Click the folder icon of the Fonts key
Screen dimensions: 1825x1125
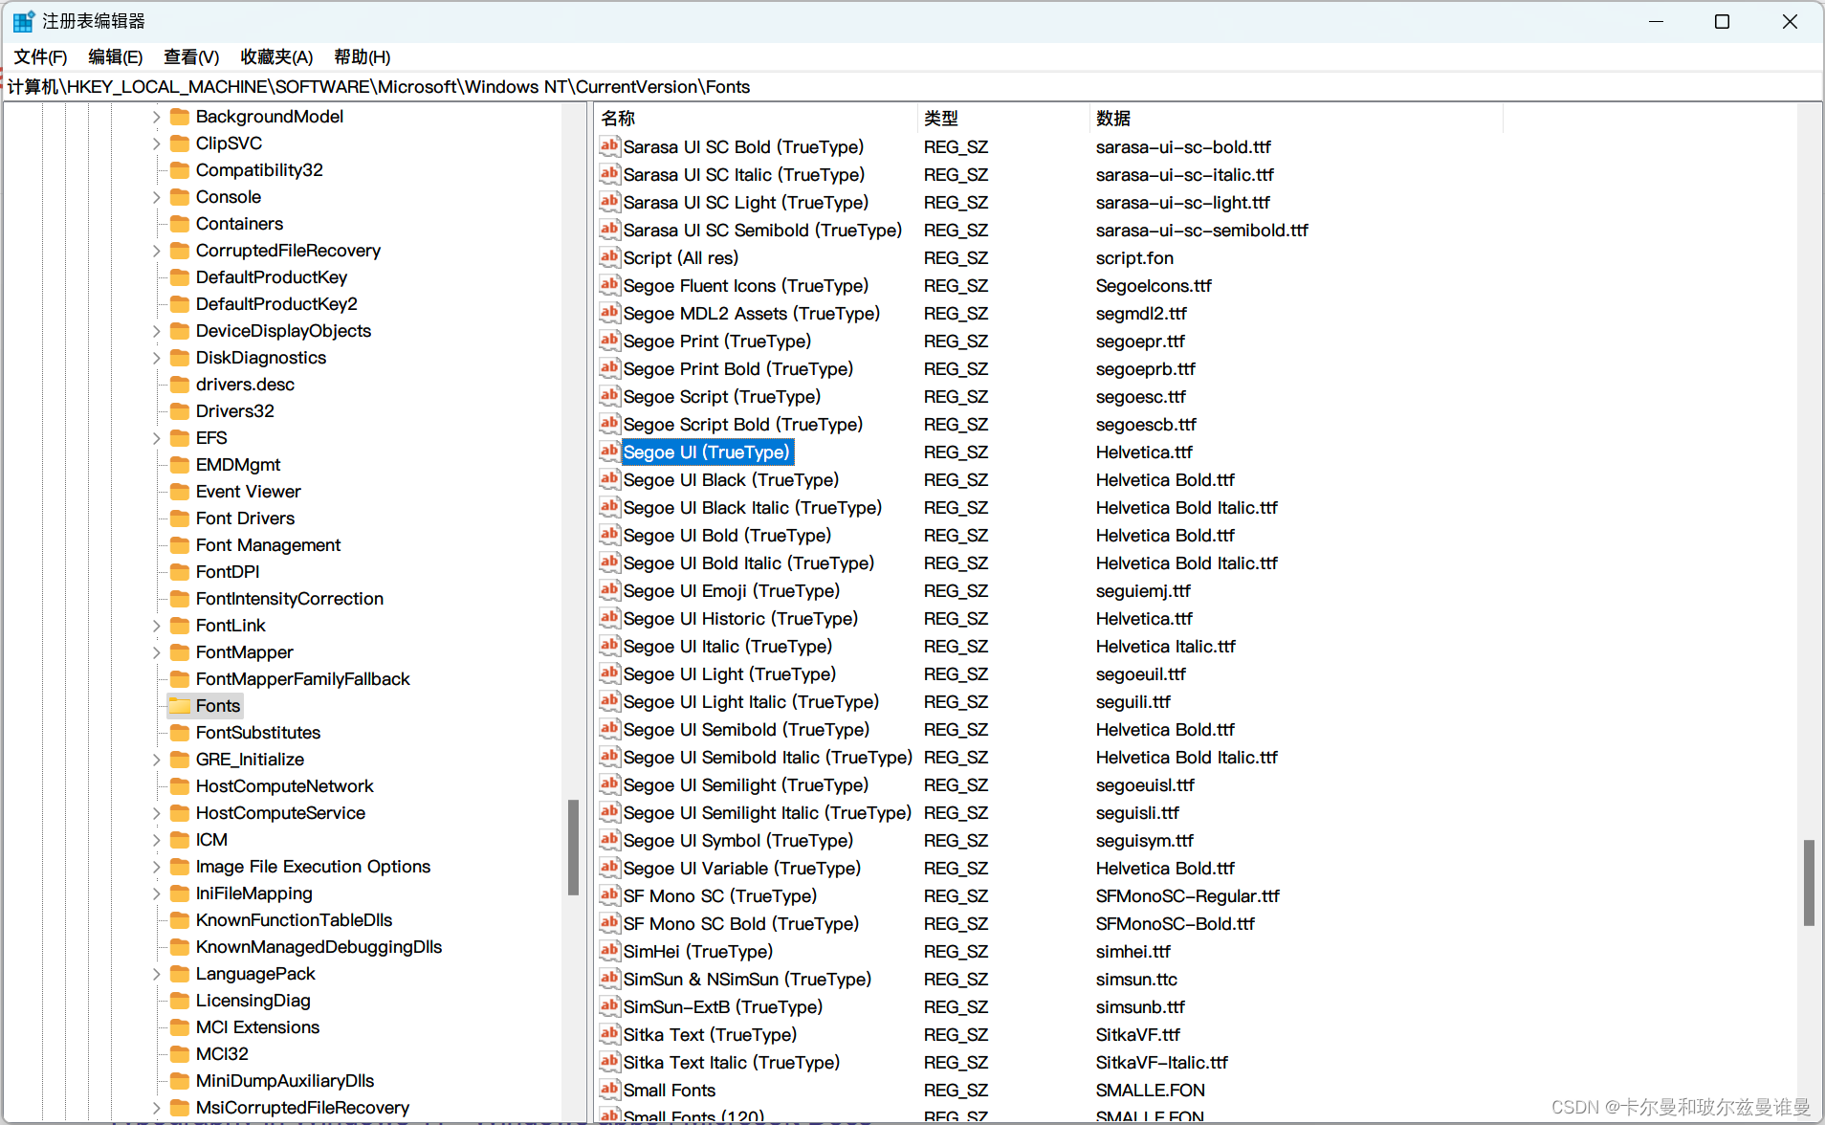tap(180, 706)
